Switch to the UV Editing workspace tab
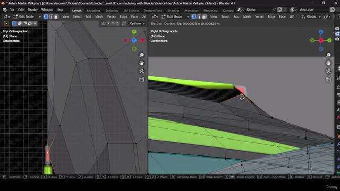The width and height of the screenshot is (340, 191). pyautogui.click(x=131, y=11)
